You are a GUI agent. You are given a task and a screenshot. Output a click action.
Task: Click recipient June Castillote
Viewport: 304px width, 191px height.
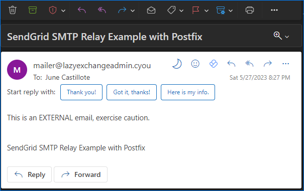tap(68, 77)
